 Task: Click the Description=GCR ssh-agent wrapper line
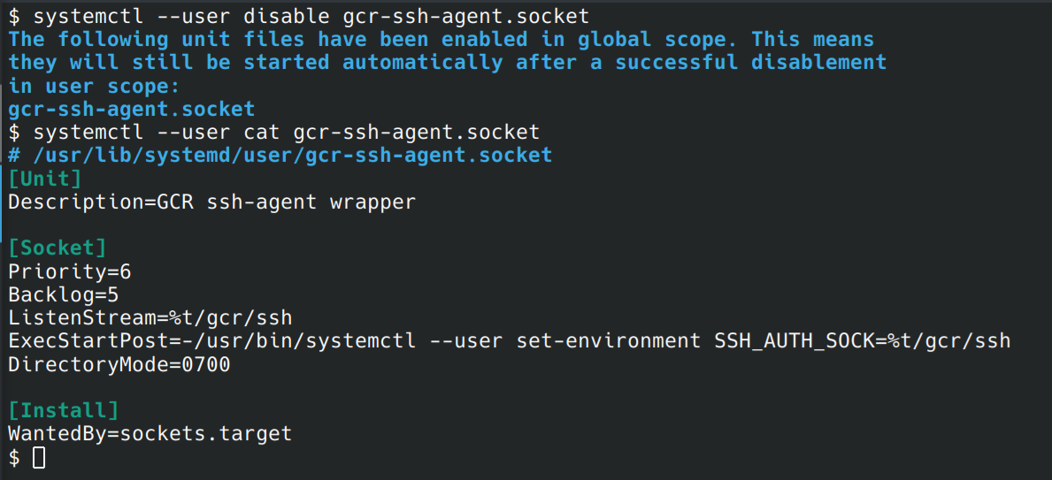click(x=212, y=202)
